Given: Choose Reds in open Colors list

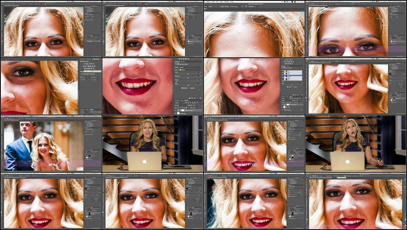Looking at the screenshot, I should [x=293, y=71].
